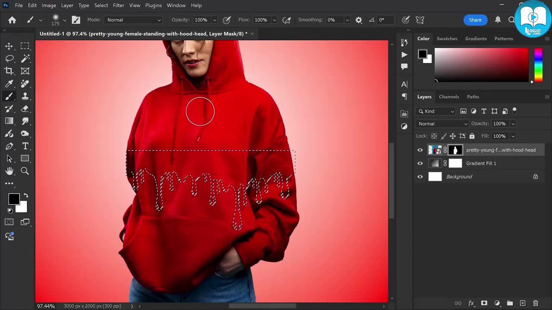Click the Share button
The width and height of the screenshot is (552, 310).
pyautogui.click(x=475, y=20)
